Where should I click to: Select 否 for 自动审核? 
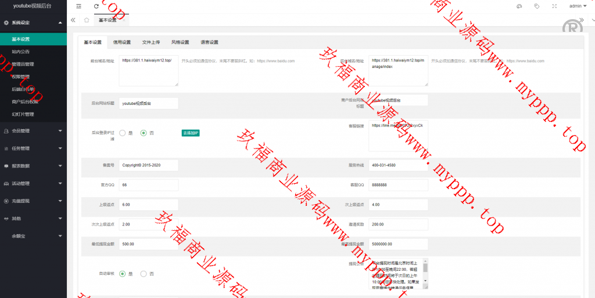pos(144,274)
